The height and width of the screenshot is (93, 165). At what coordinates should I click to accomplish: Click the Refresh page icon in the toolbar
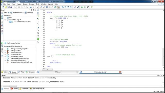(55, 7)
